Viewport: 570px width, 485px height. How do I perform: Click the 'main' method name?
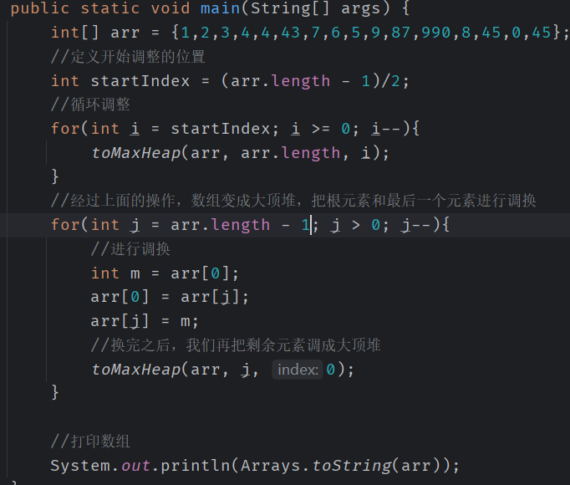(x=221, y=8)
